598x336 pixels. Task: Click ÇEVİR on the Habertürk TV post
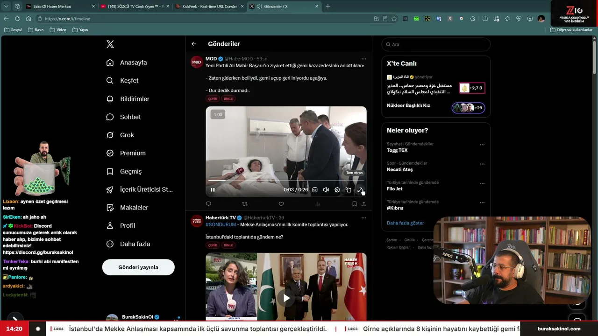(x=213, y=245)
